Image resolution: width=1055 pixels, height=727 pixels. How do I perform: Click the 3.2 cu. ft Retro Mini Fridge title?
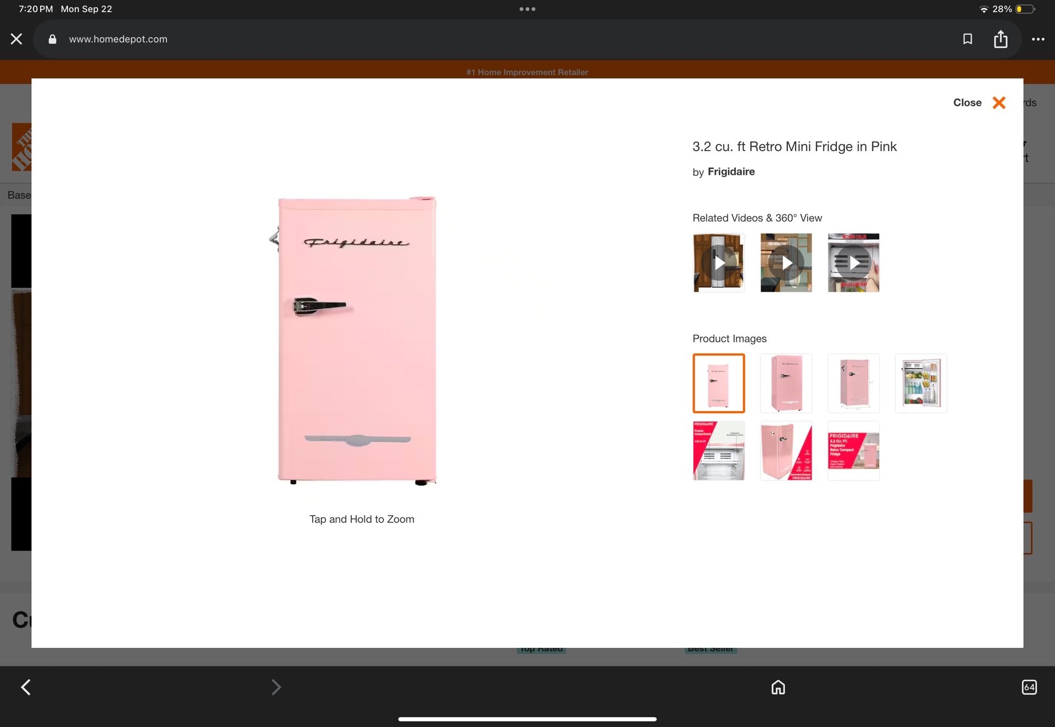[794, 147]
